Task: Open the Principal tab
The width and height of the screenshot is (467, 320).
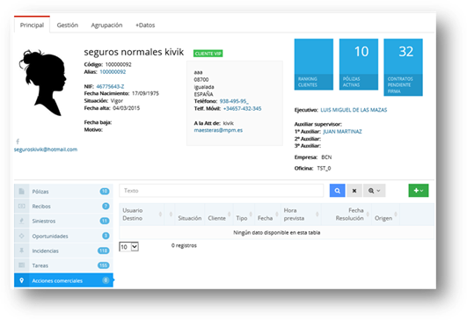Action: click(x=32, y=25)
